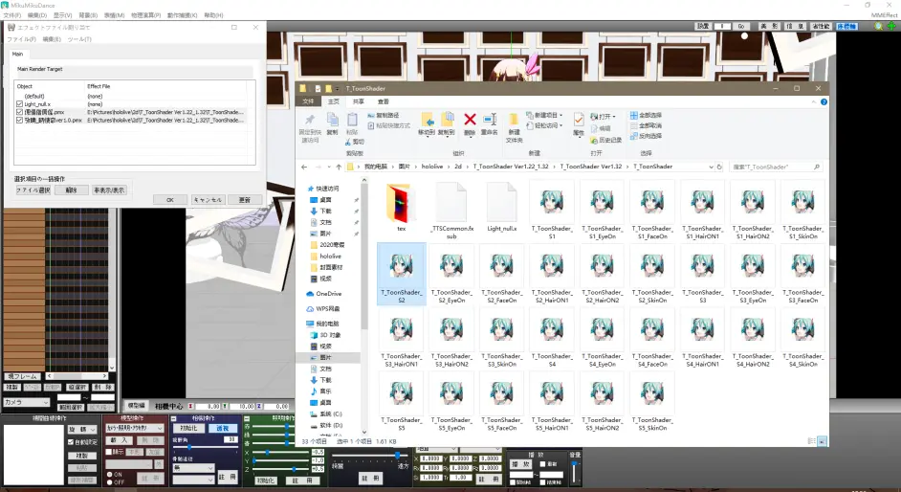The image size is (901, 492).
Task: Click the Explorer Up one level arrow
Action: (339, 167)
